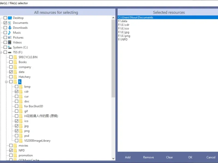Screen dimensions: 218x163
Task: Click the Clear button
Action: point(169,157)
